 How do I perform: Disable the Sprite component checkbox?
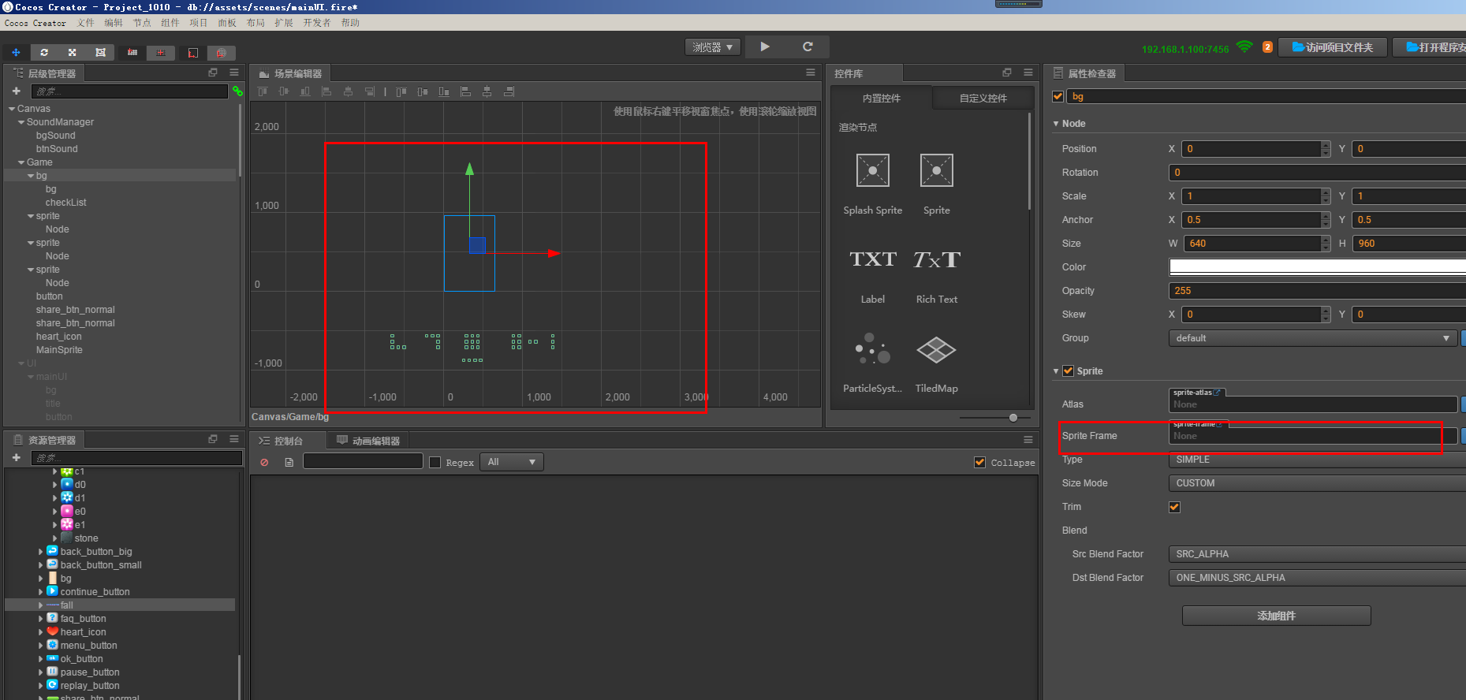[x=1069, y=370]
